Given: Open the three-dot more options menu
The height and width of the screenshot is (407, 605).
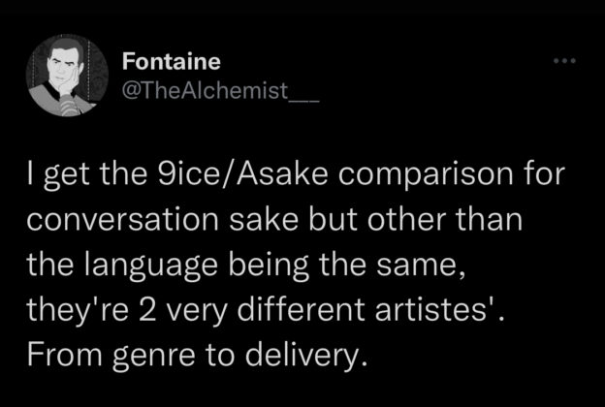Looking at the screenshot, I should pyautogui.click(x=564, y=61).
